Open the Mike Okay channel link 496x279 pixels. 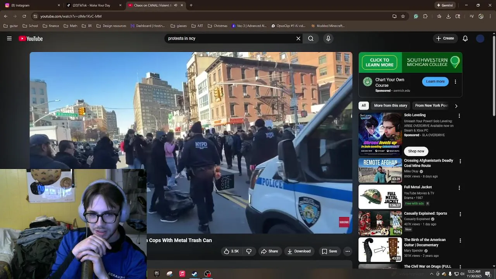[411, 171]
